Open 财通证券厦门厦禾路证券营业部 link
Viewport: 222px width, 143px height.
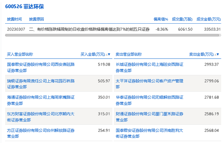tap(149, 117)
